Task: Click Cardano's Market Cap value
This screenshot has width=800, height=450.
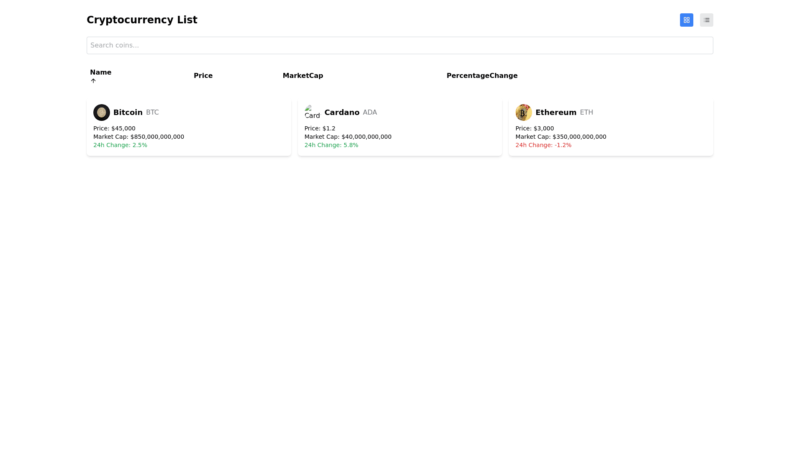Action: click(366, 137)
